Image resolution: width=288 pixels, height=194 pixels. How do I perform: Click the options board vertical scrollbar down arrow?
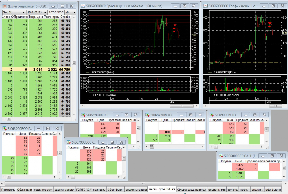(74, 114)
